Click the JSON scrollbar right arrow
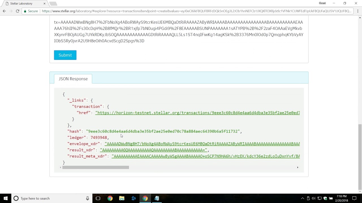The height and width of the screenshot is (203, 362). [x=298, y=167]
